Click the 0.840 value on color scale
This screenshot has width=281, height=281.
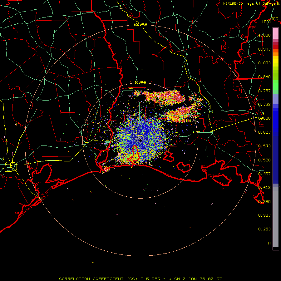(x=264, y=77)
